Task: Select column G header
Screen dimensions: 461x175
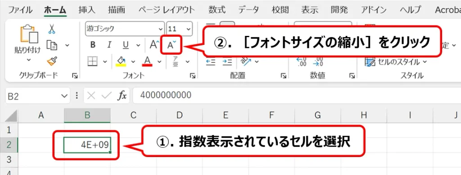Action: click(x=317, y=115)
